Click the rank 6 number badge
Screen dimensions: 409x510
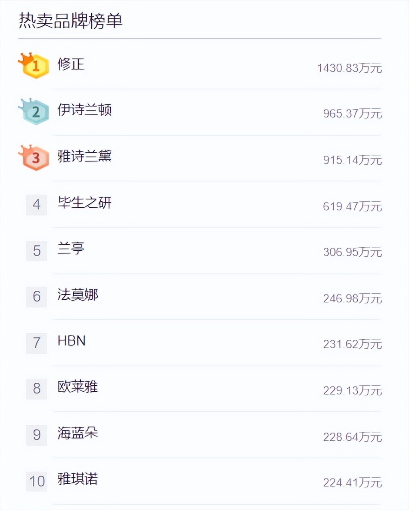point(37,296)
